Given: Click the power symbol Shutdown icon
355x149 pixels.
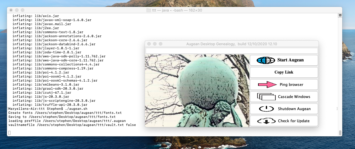Looking at the screenshot, I should pos(266,109).
